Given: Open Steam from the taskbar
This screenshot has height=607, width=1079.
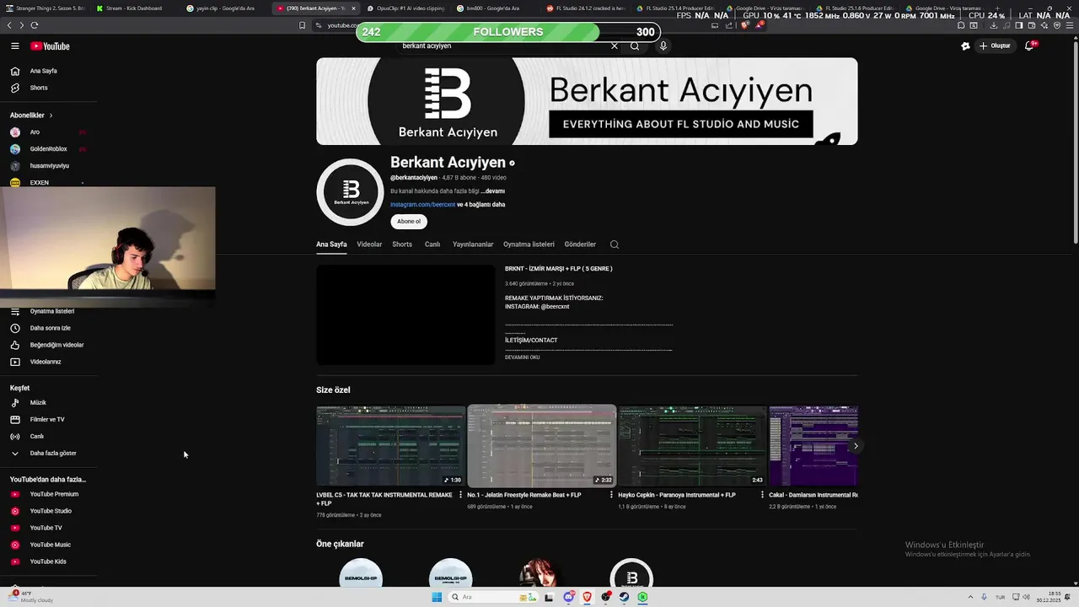Looking at the screenshot, I should pyautogui.click(x=625, y=597).
